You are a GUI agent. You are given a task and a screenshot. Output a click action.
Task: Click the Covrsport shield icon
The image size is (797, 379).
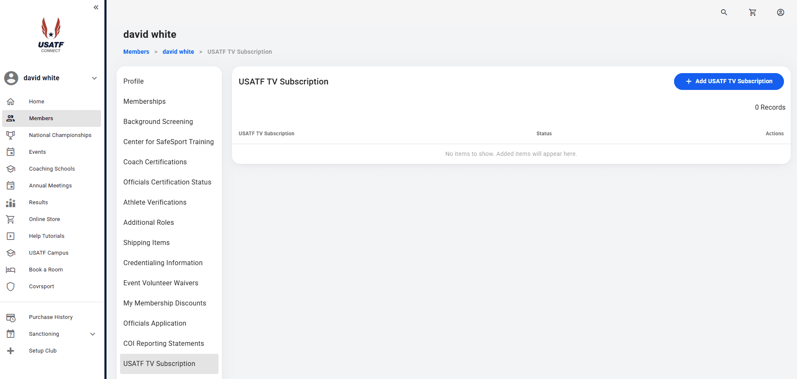coord(11,287)
